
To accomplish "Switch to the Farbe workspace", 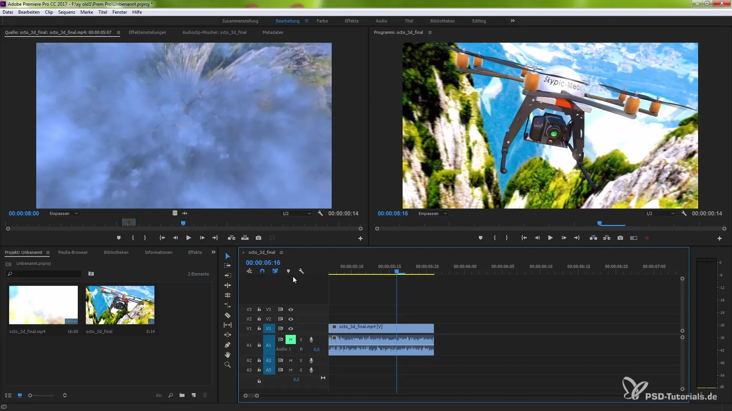I will pyautogui.click(x=322, y=21).
